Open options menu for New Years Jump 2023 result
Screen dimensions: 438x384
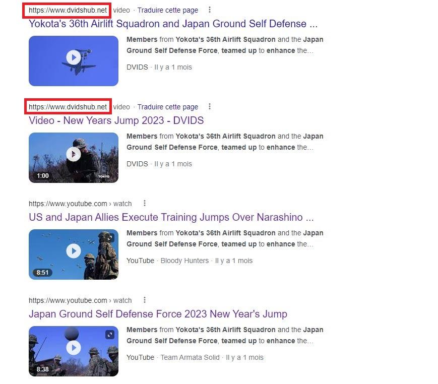pos(210,107)
